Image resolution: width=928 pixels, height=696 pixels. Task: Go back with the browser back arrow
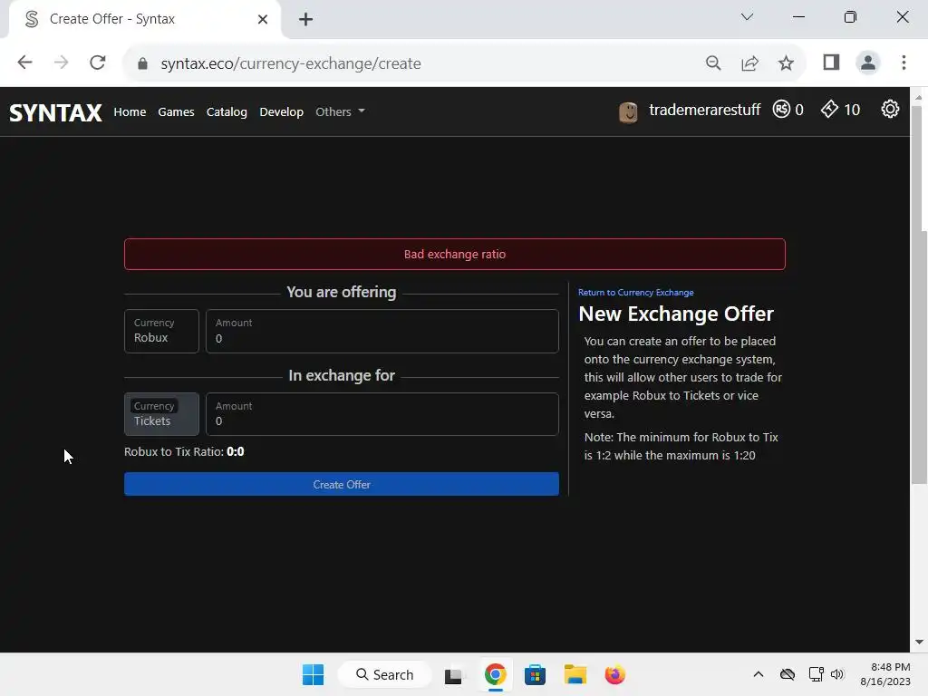(x=24, y=63)
